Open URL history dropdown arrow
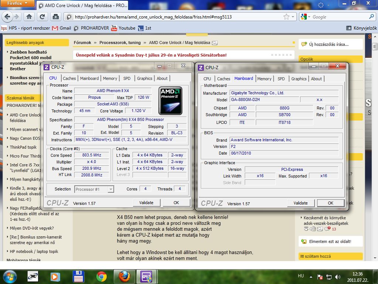378x284 pixels. pos(293,17)
